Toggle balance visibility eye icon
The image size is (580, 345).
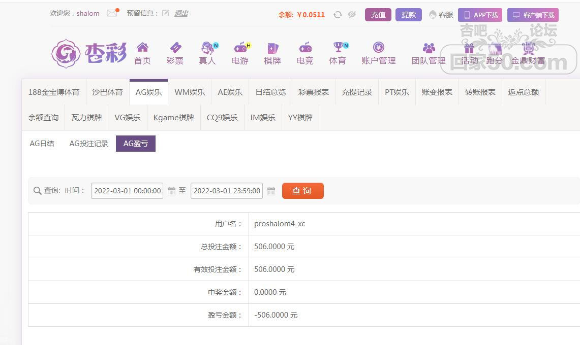click(x=352, y=15)
